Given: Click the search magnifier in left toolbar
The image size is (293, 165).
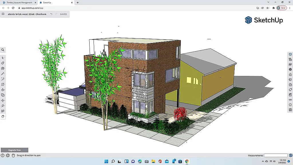Looking at the screenshot, I should coord(3,50).
